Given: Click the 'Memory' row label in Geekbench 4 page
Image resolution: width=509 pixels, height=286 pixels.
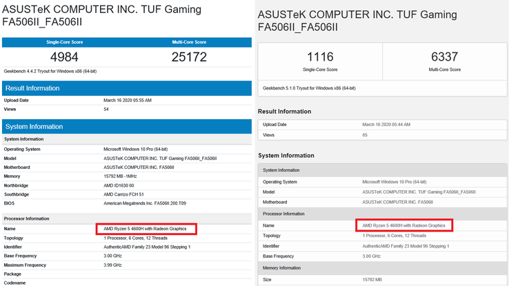Looking at the screenshot, I should tap(12, 176).
